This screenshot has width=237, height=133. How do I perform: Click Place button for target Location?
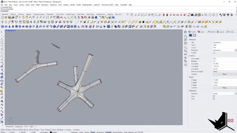[224, 88]
